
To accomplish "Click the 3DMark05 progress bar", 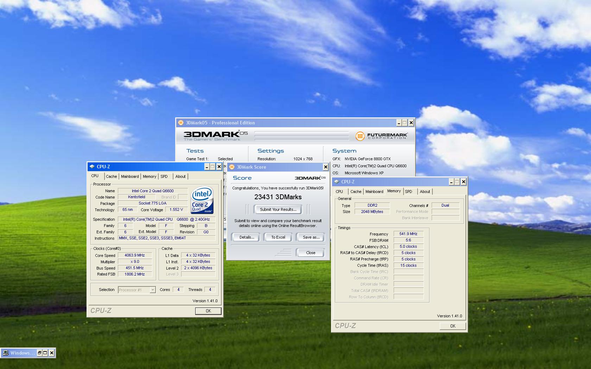I will [301, 136].
